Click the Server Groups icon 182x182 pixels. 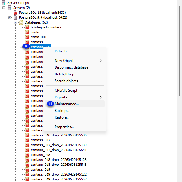click(x=4, y=3)
